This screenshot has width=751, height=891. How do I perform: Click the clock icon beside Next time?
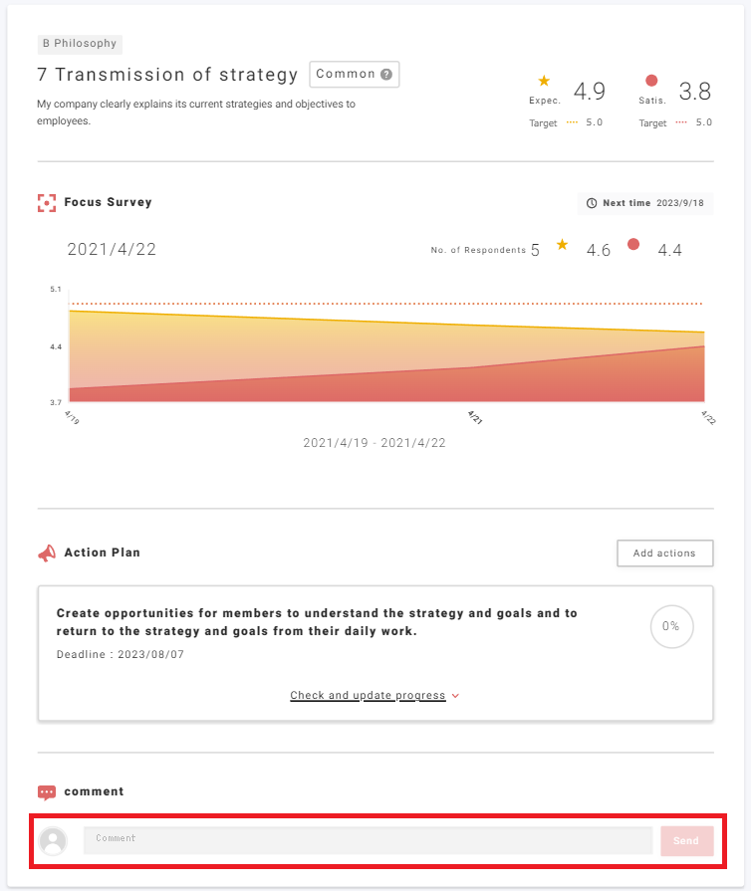[592, 203]
